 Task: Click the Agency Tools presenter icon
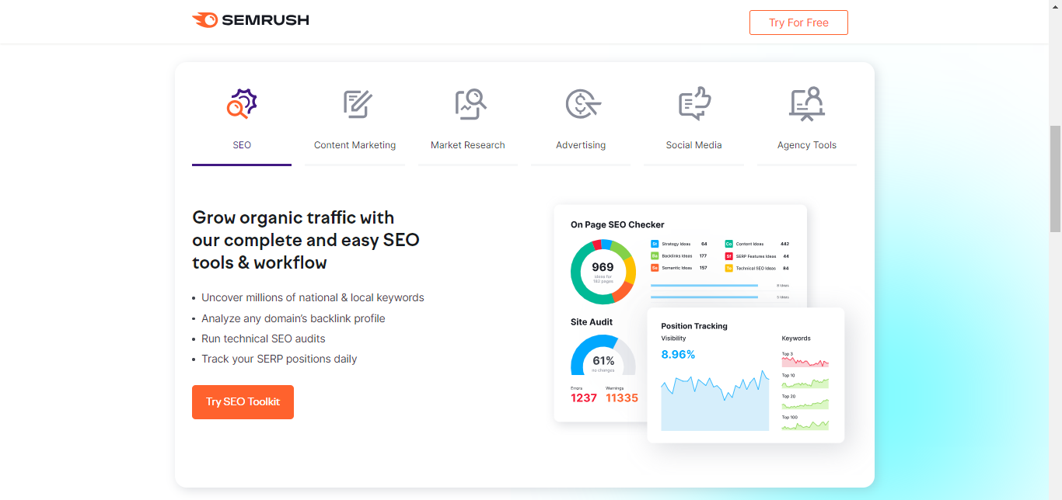coord(807,104)
